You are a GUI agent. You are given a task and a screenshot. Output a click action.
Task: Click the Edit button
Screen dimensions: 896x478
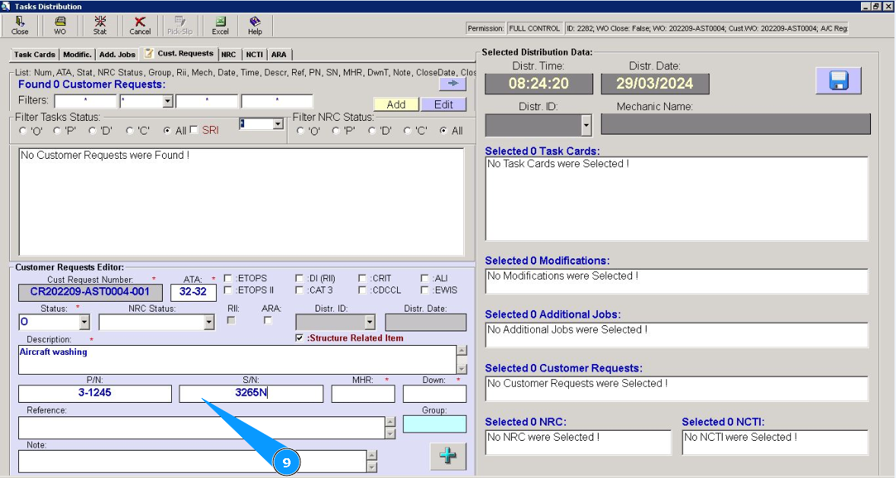443,105
